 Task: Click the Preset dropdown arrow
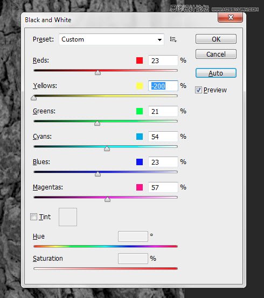click(159, 39)
